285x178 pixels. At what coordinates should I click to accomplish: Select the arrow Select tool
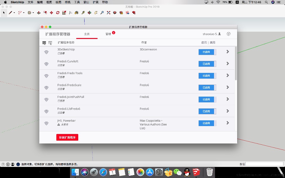4,13
